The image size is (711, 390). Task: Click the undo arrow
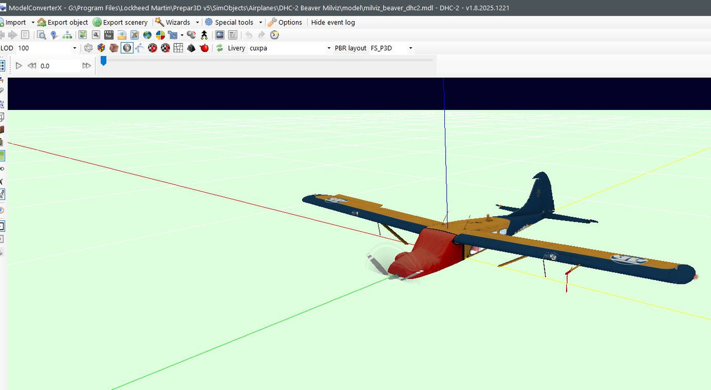coord(248,35)
